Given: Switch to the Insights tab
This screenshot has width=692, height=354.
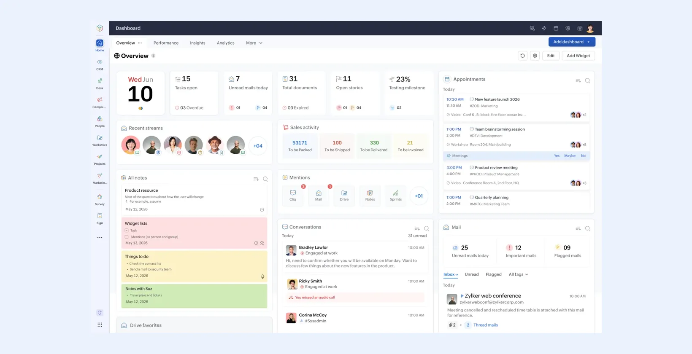Looking at the screenshot, I should [x=197, y=43].
